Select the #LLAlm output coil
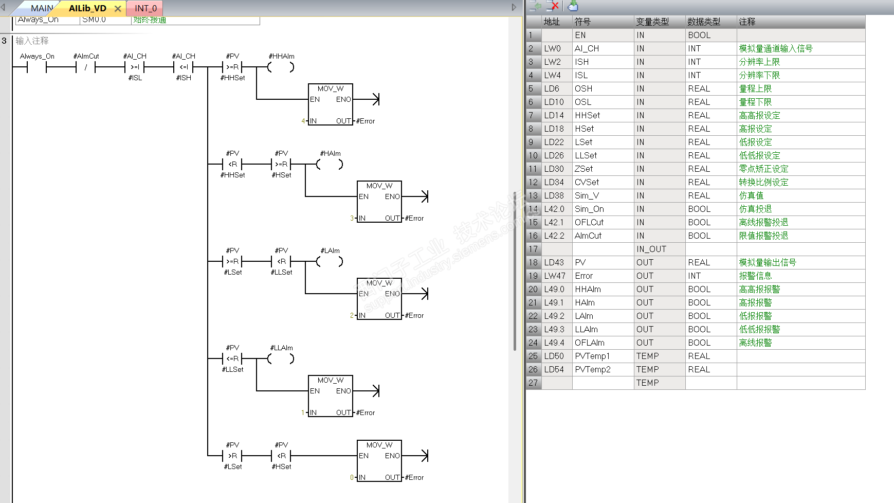 coord(281,358)
